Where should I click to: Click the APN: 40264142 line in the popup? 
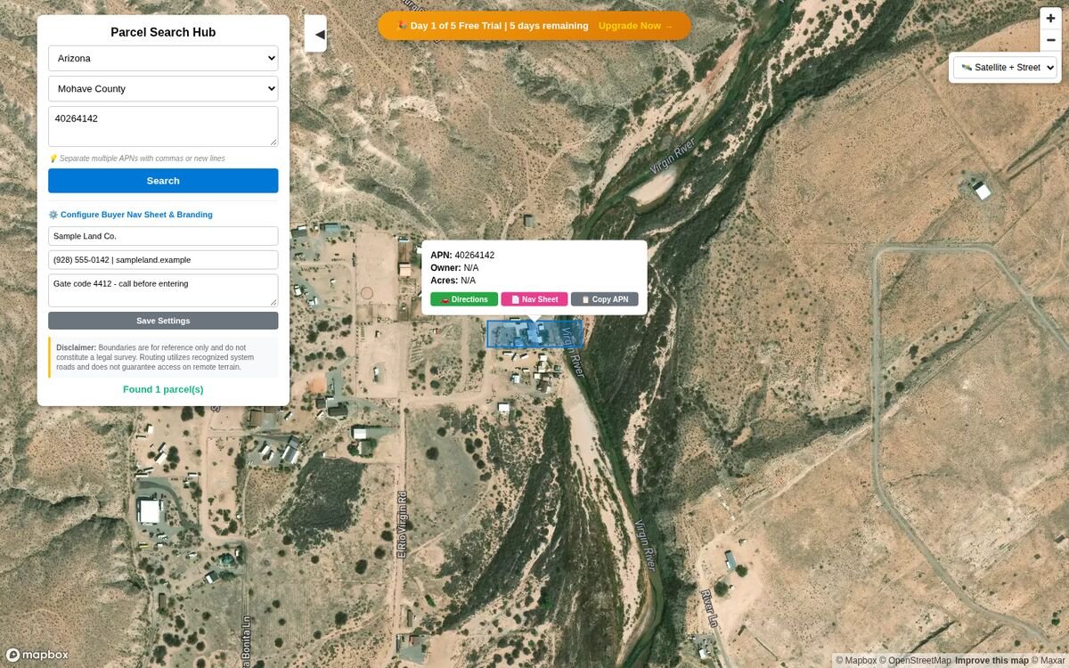pos(462,256)
